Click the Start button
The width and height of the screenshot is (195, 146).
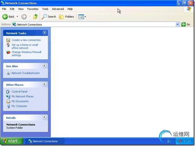(12, 141)
